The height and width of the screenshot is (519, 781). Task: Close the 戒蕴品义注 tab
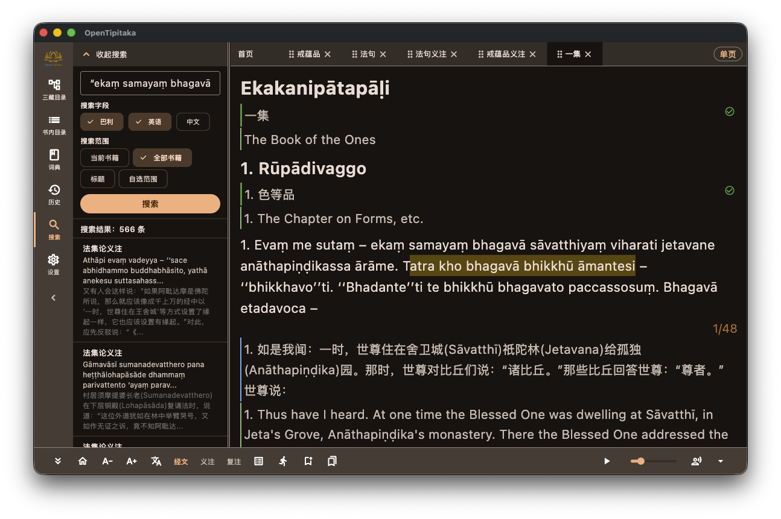533,54
